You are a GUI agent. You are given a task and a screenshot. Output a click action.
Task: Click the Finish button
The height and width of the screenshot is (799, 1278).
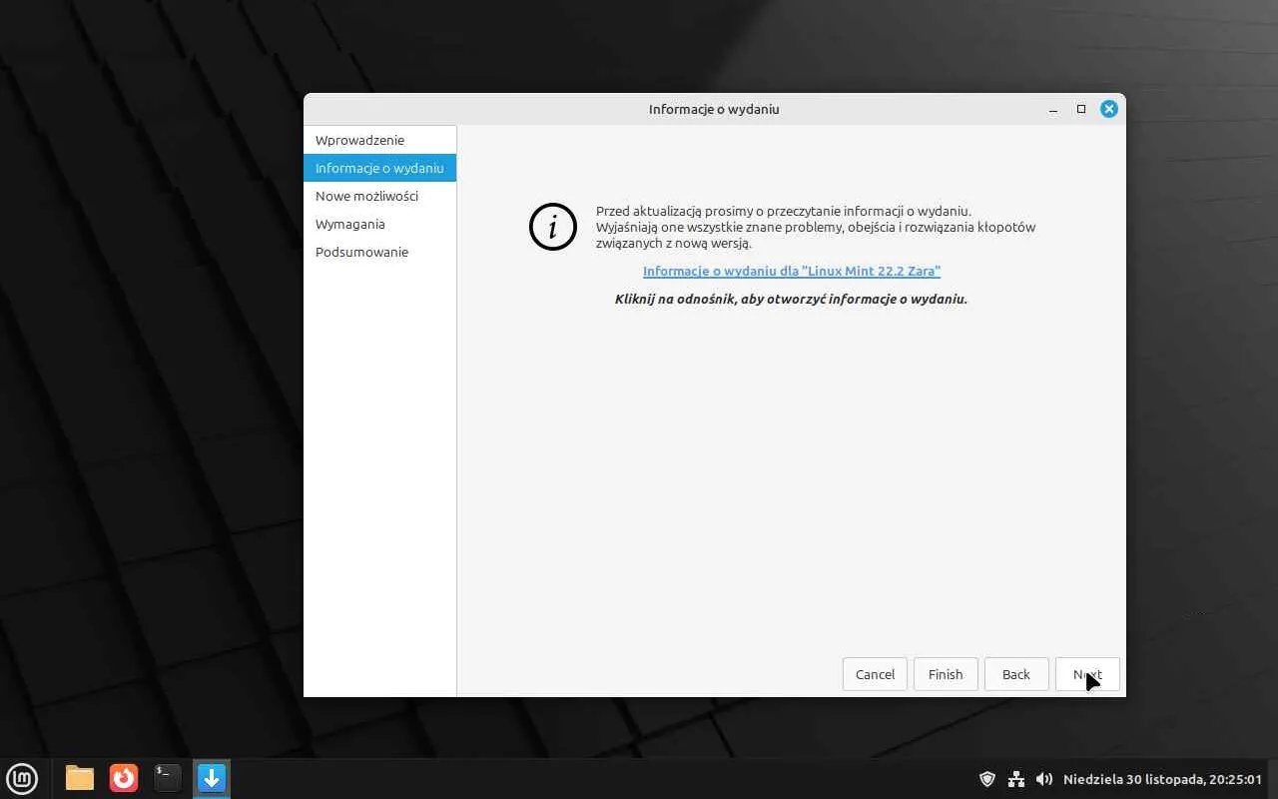click(946, 674)
